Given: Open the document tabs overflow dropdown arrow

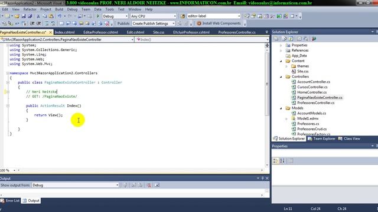Looking at the screenshot, I should [266, 32].
